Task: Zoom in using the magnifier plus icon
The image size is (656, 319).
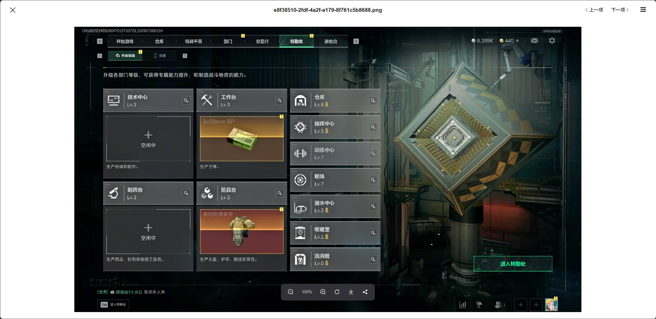Action: point(323,292)
